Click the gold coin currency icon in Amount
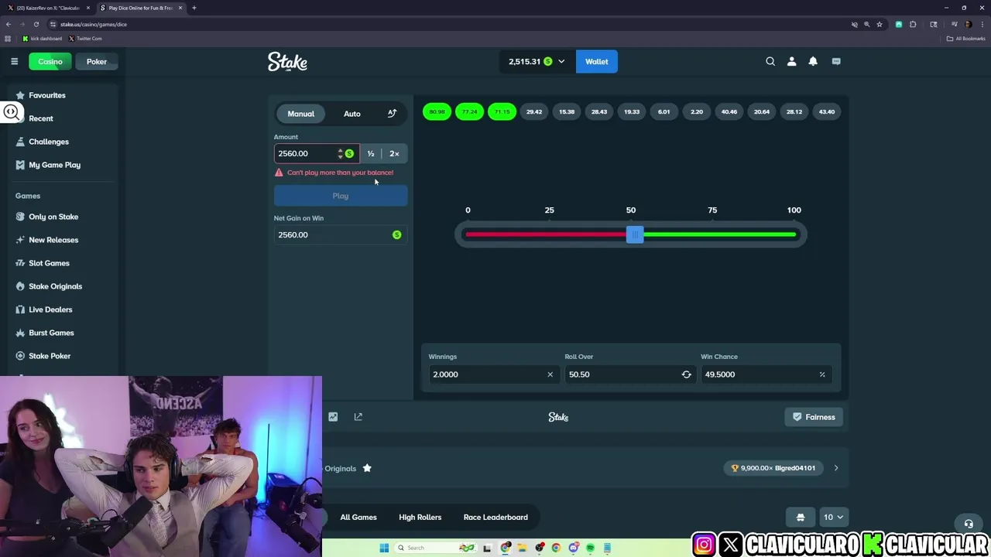 pyautogui.click(x=349, y=153)
